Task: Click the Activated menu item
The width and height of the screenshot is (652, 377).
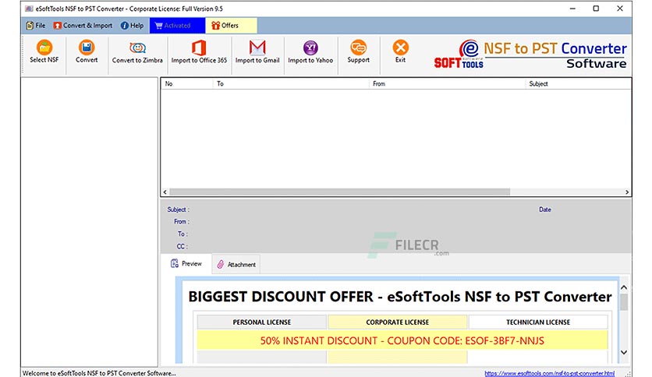Action: pyautogui.click(x=177, y=26)
